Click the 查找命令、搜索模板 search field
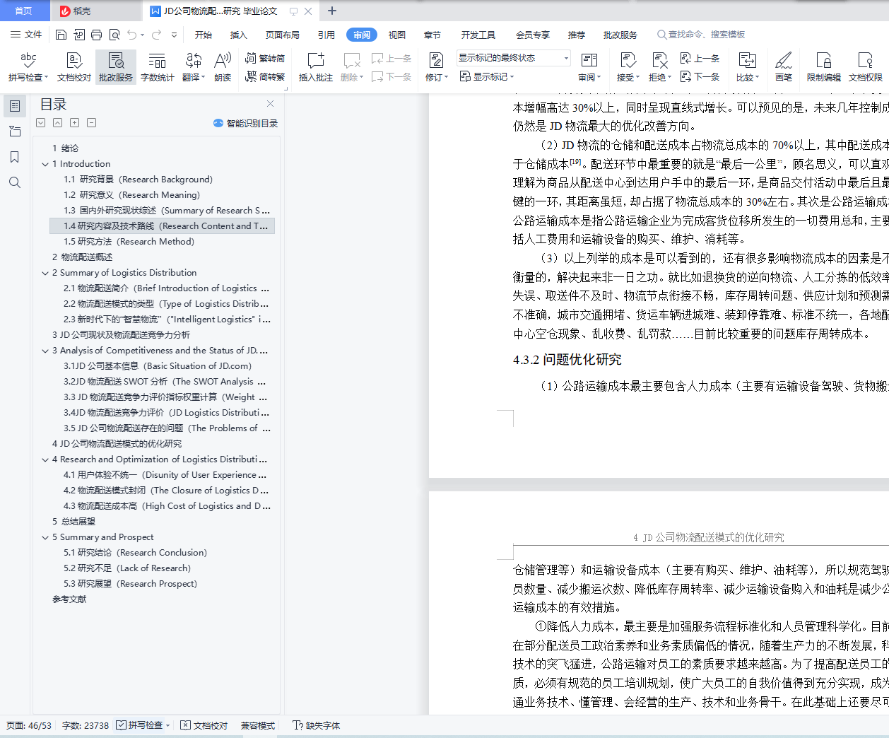Image resolution: width=889 pixels, height=738 pixels. click(701, 35)
